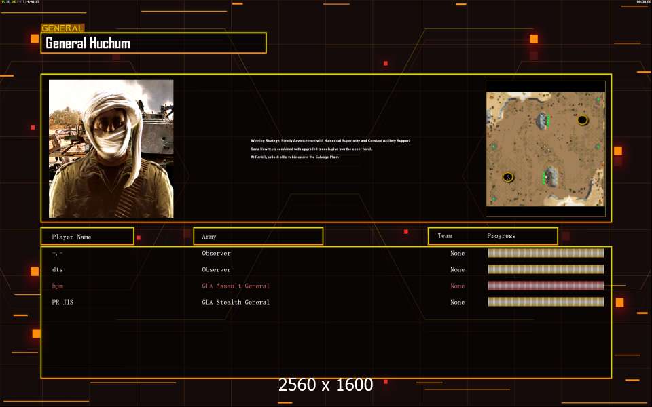Click the Winning Strategy description text
Viewport: 652px width, 407px height.
tap(330, 141)
